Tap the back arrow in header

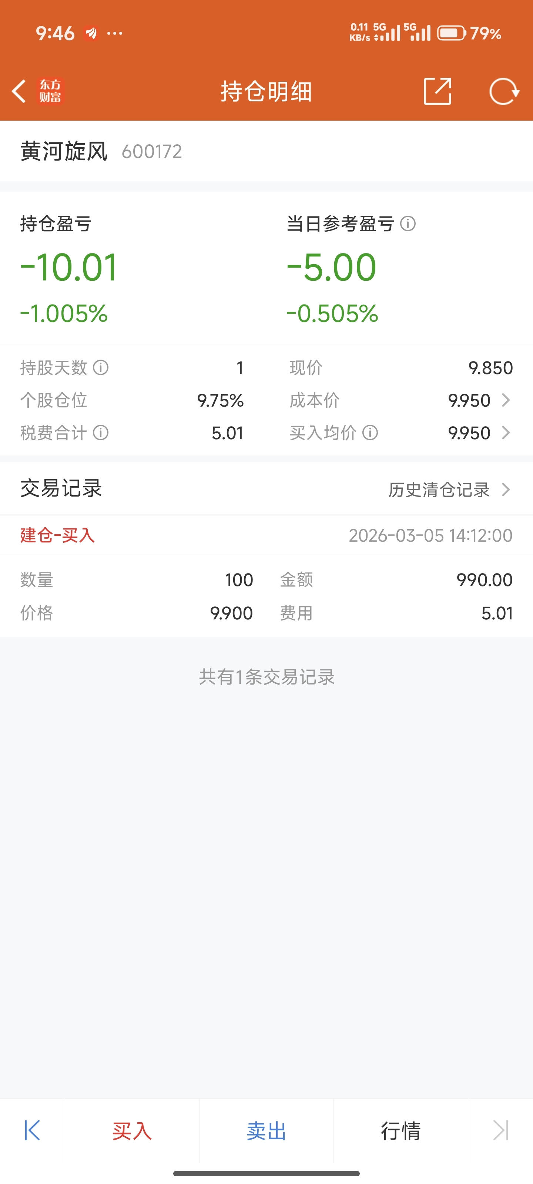(x=19, y=91)
